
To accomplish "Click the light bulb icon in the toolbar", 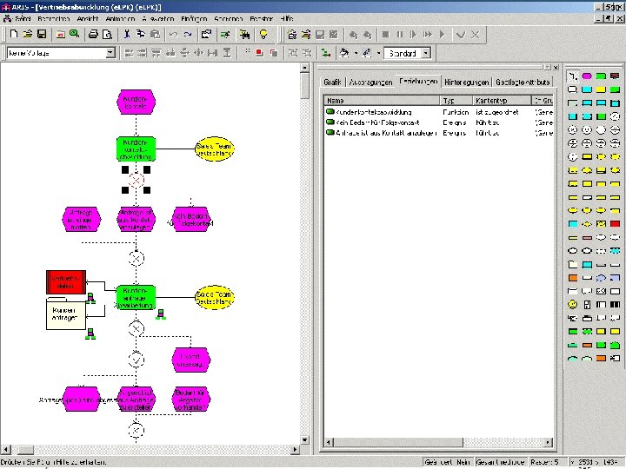I will (263, 35).
